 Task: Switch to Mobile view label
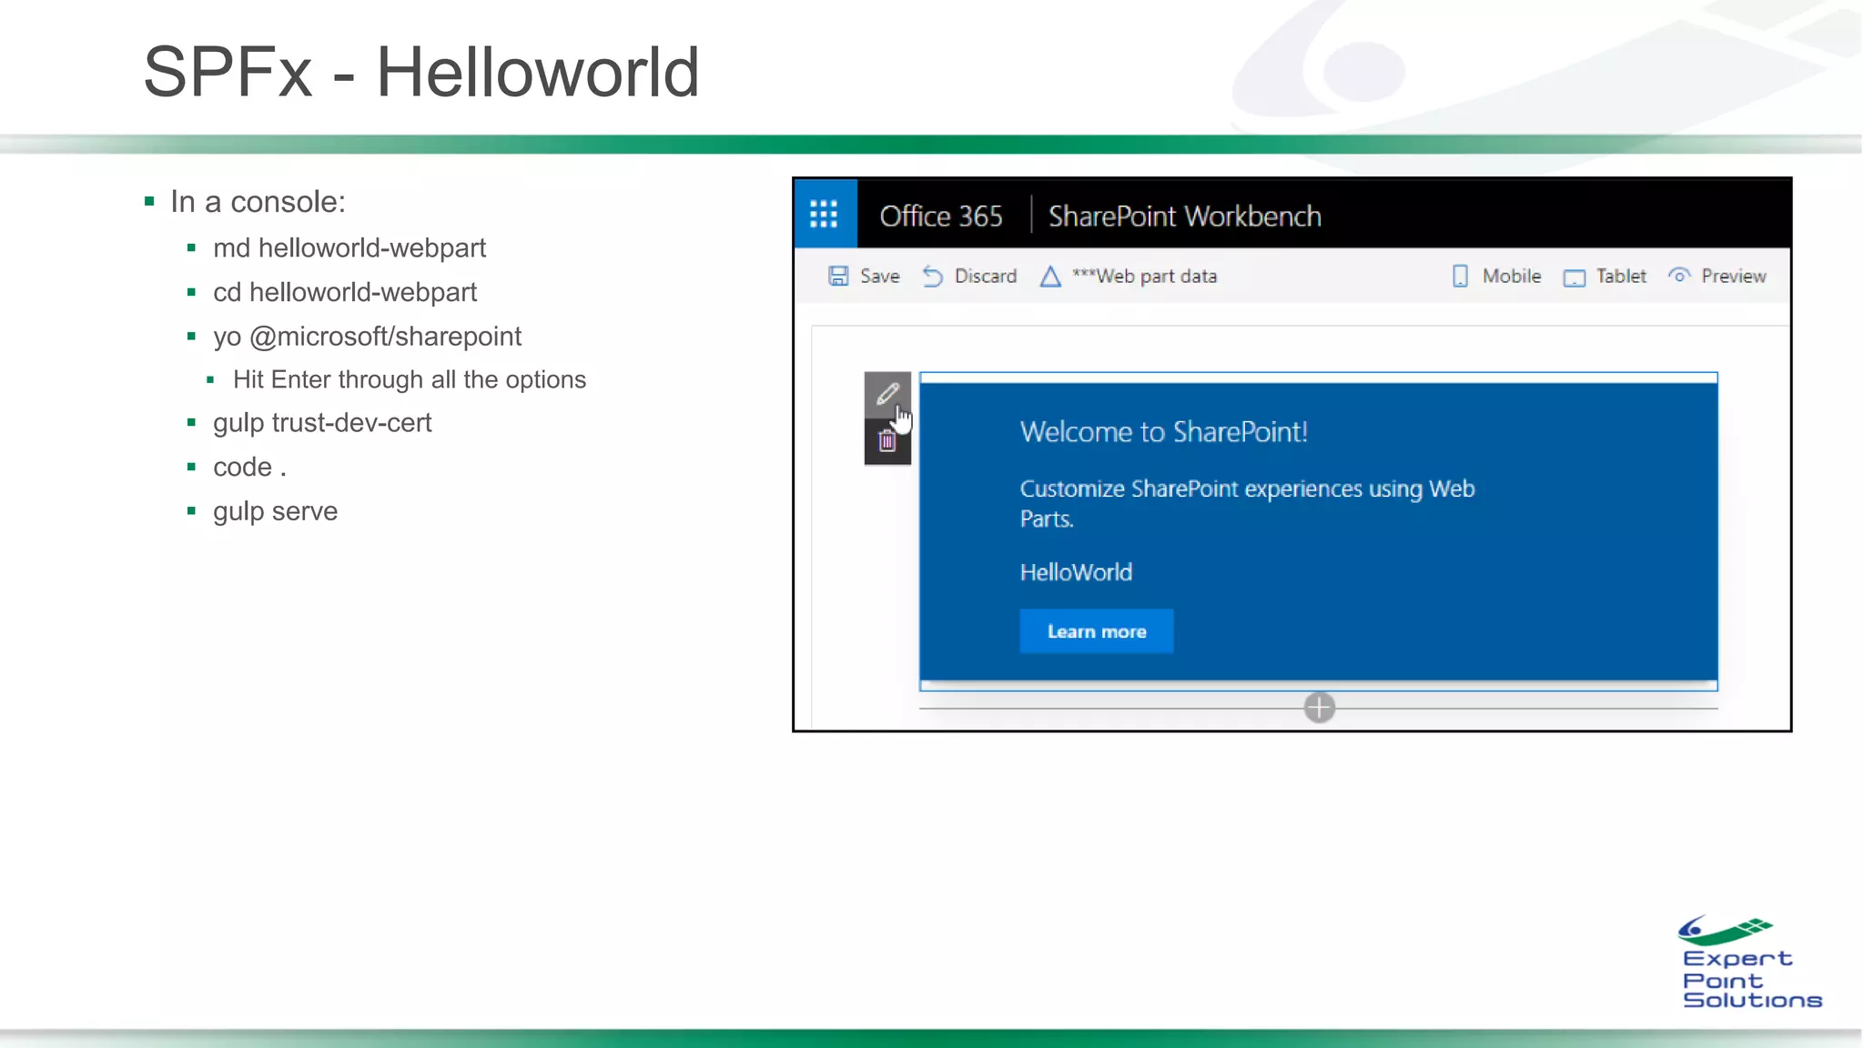[1512, 277]
